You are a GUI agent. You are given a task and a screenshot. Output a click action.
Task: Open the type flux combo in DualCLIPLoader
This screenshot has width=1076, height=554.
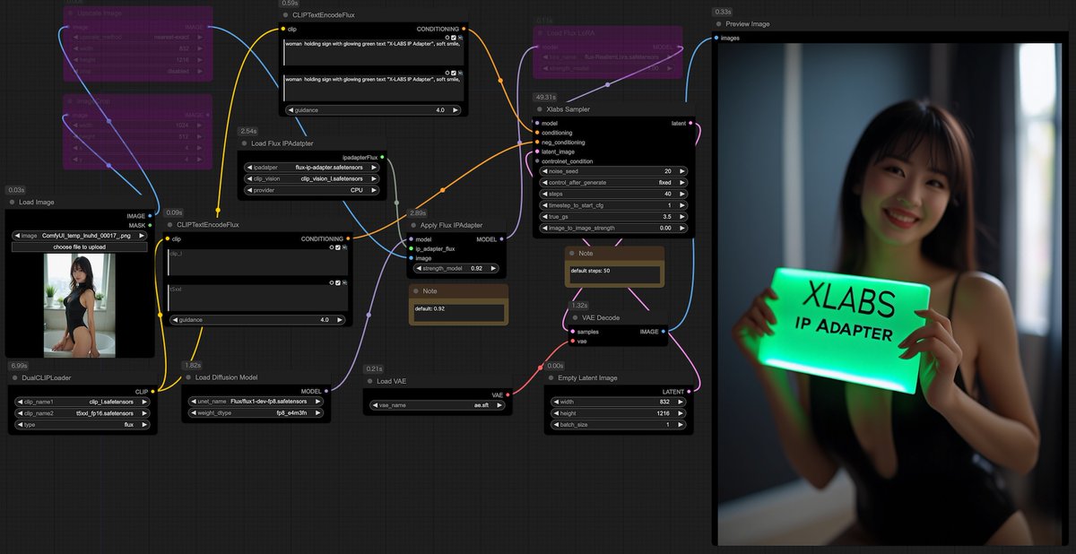point(83,425)
